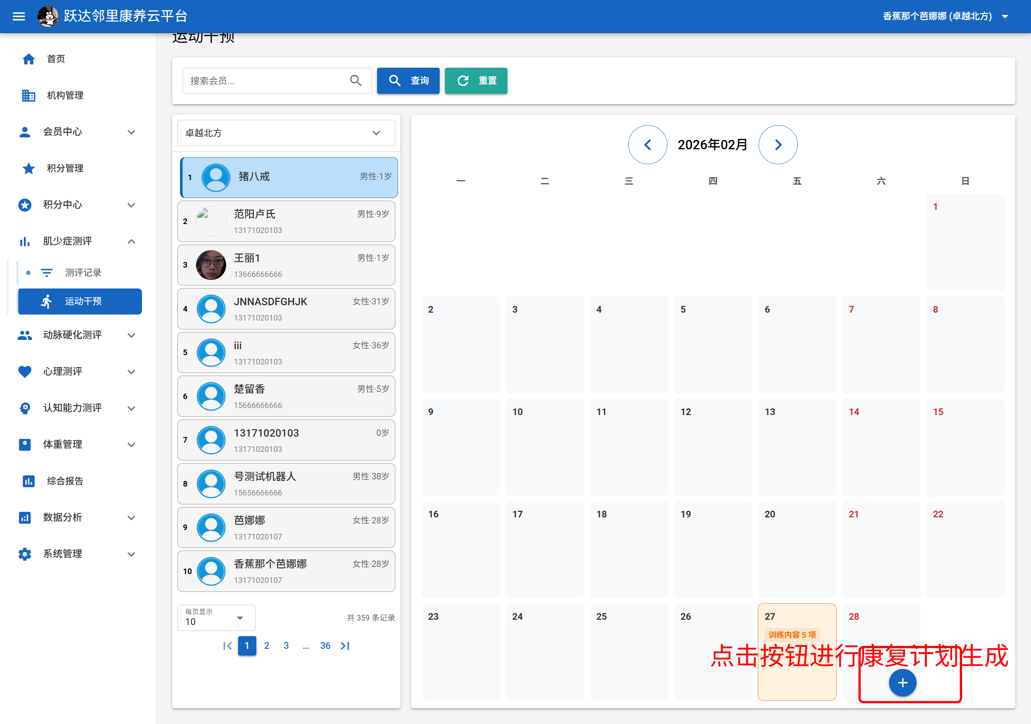
Task: Click the 运动干预 running figure icon
Action: tap(47, 302)
